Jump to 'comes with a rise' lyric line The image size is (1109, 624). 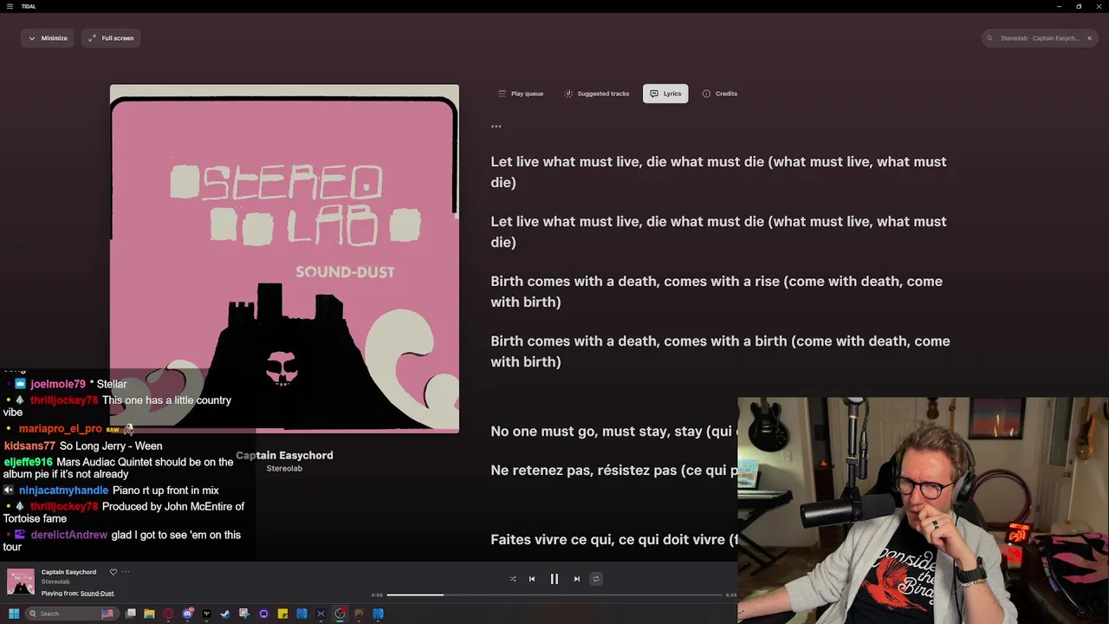[x=717, y=291]
